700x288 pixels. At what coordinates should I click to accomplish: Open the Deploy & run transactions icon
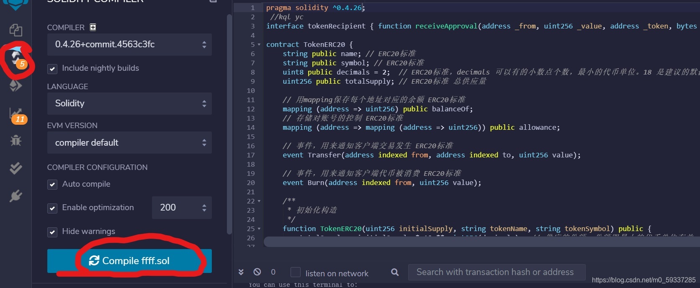pyautogui.click(x=15, y=85)
